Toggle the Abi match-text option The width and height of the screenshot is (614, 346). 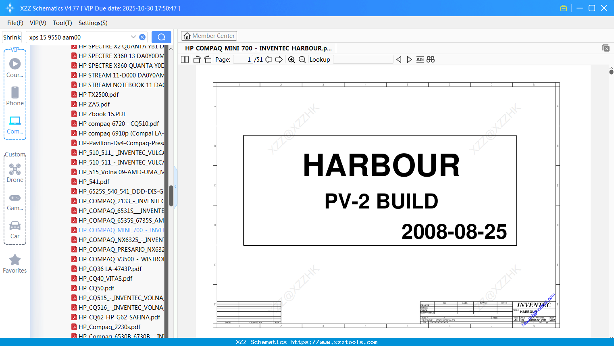click(420, 59)
